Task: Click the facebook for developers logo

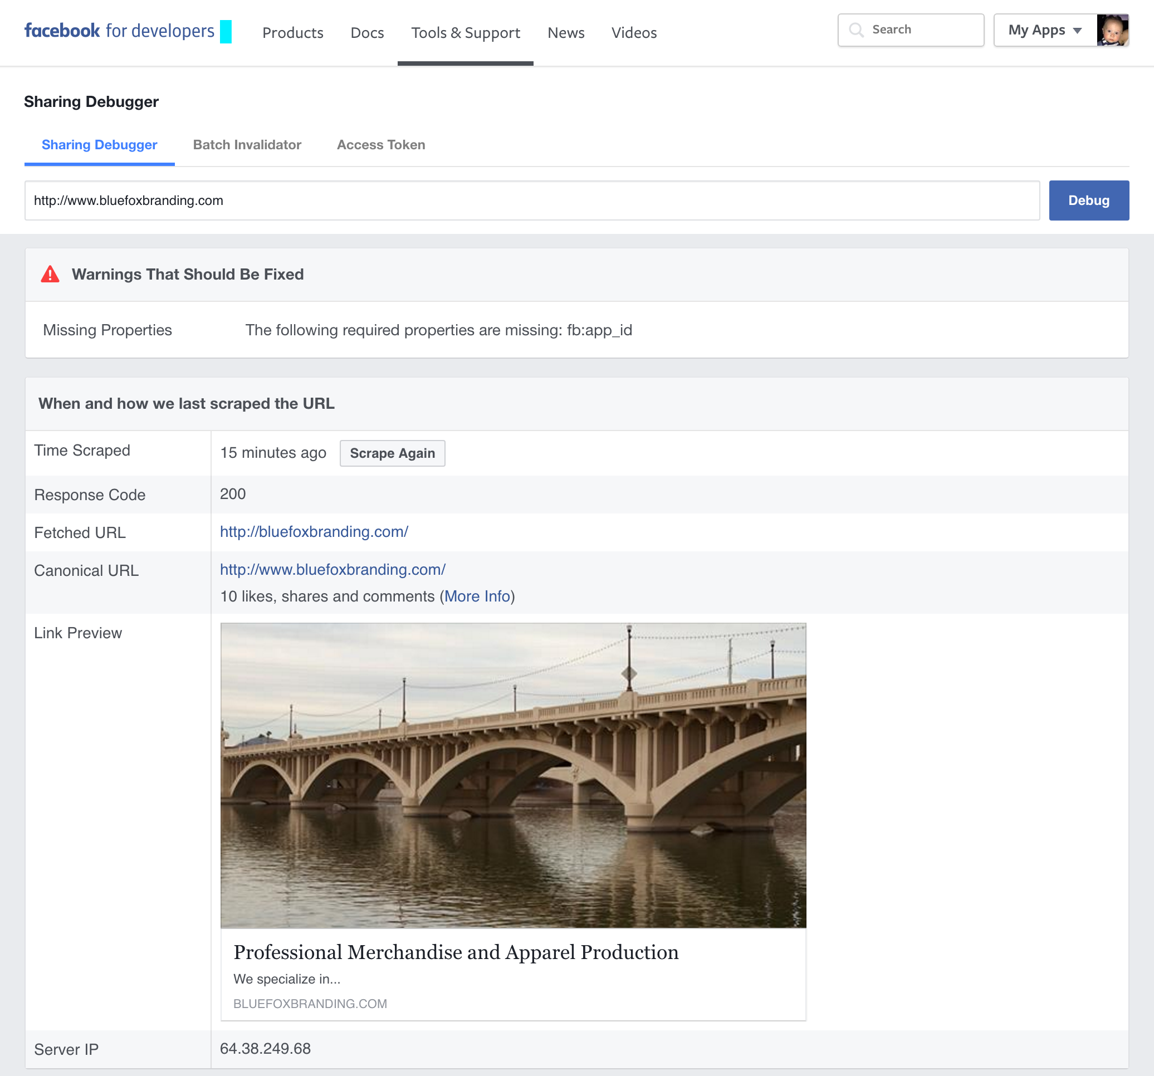Action: click(x=120, y=31)
